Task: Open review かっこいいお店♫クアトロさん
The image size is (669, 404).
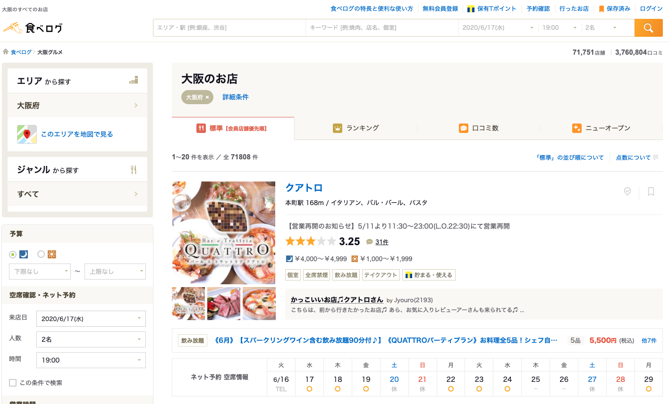Action: [x=337, y=300]
